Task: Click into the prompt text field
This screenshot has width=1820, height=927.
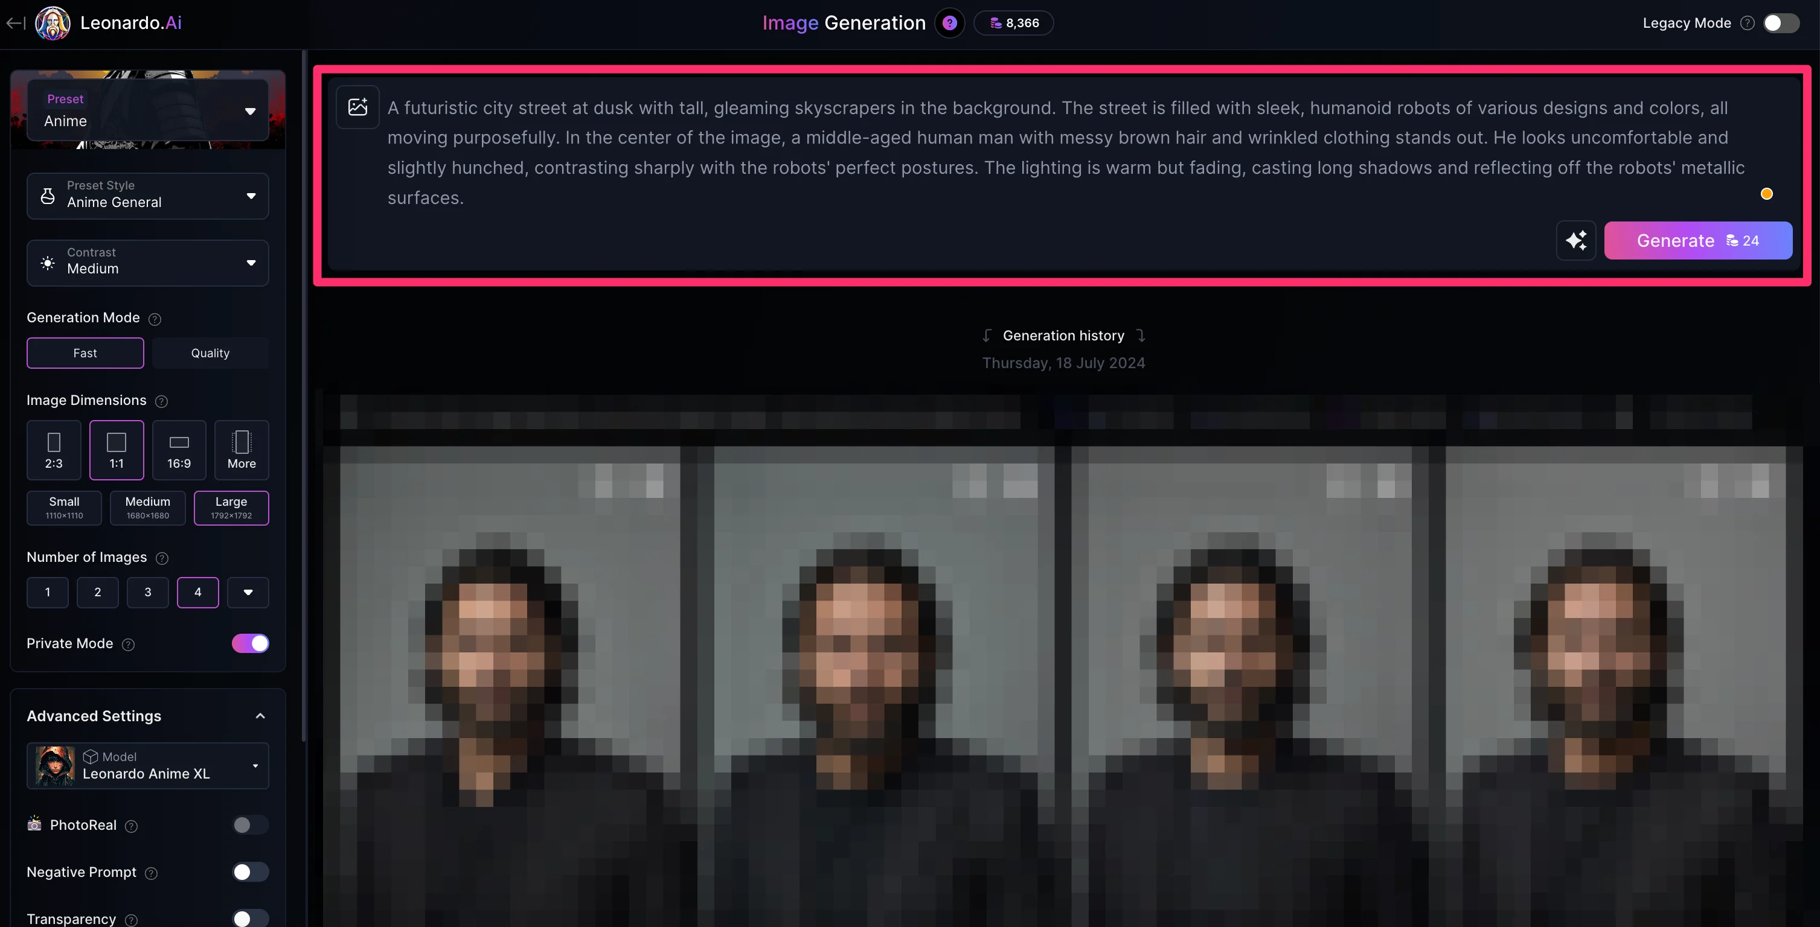Action: coord(1065,153)
